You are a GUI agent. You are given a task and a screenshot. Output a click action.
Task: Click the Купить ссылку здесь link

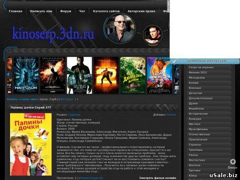23,99
